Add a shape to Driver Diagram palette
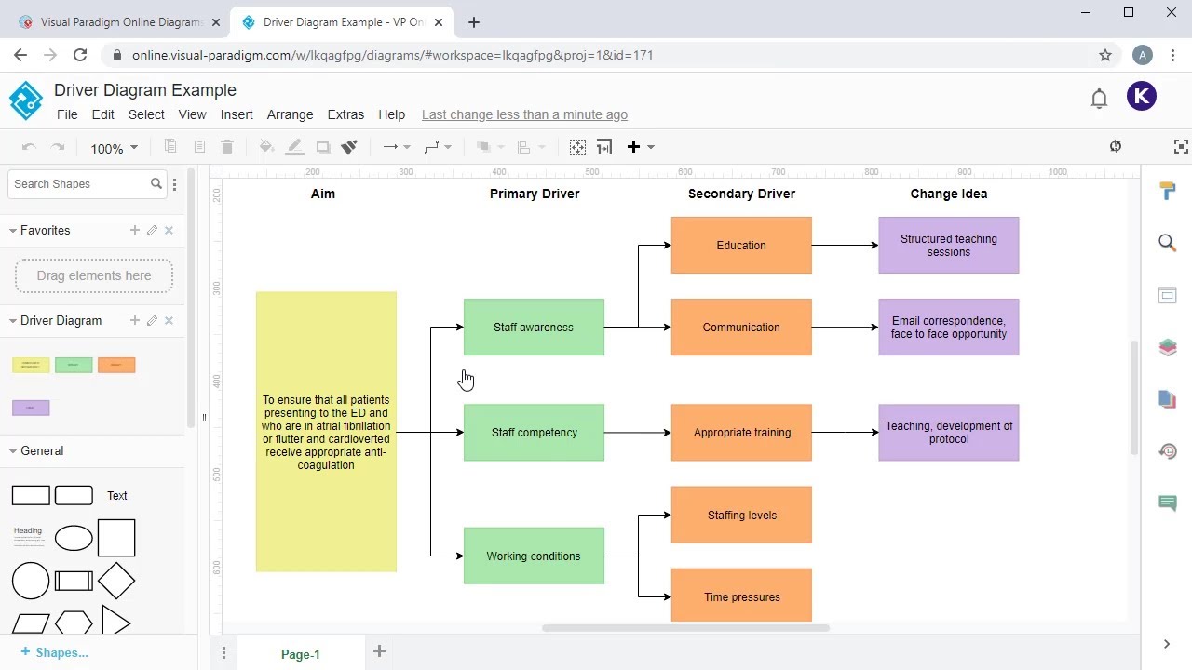Viewport: 1192px width, 670px height. 134,320
